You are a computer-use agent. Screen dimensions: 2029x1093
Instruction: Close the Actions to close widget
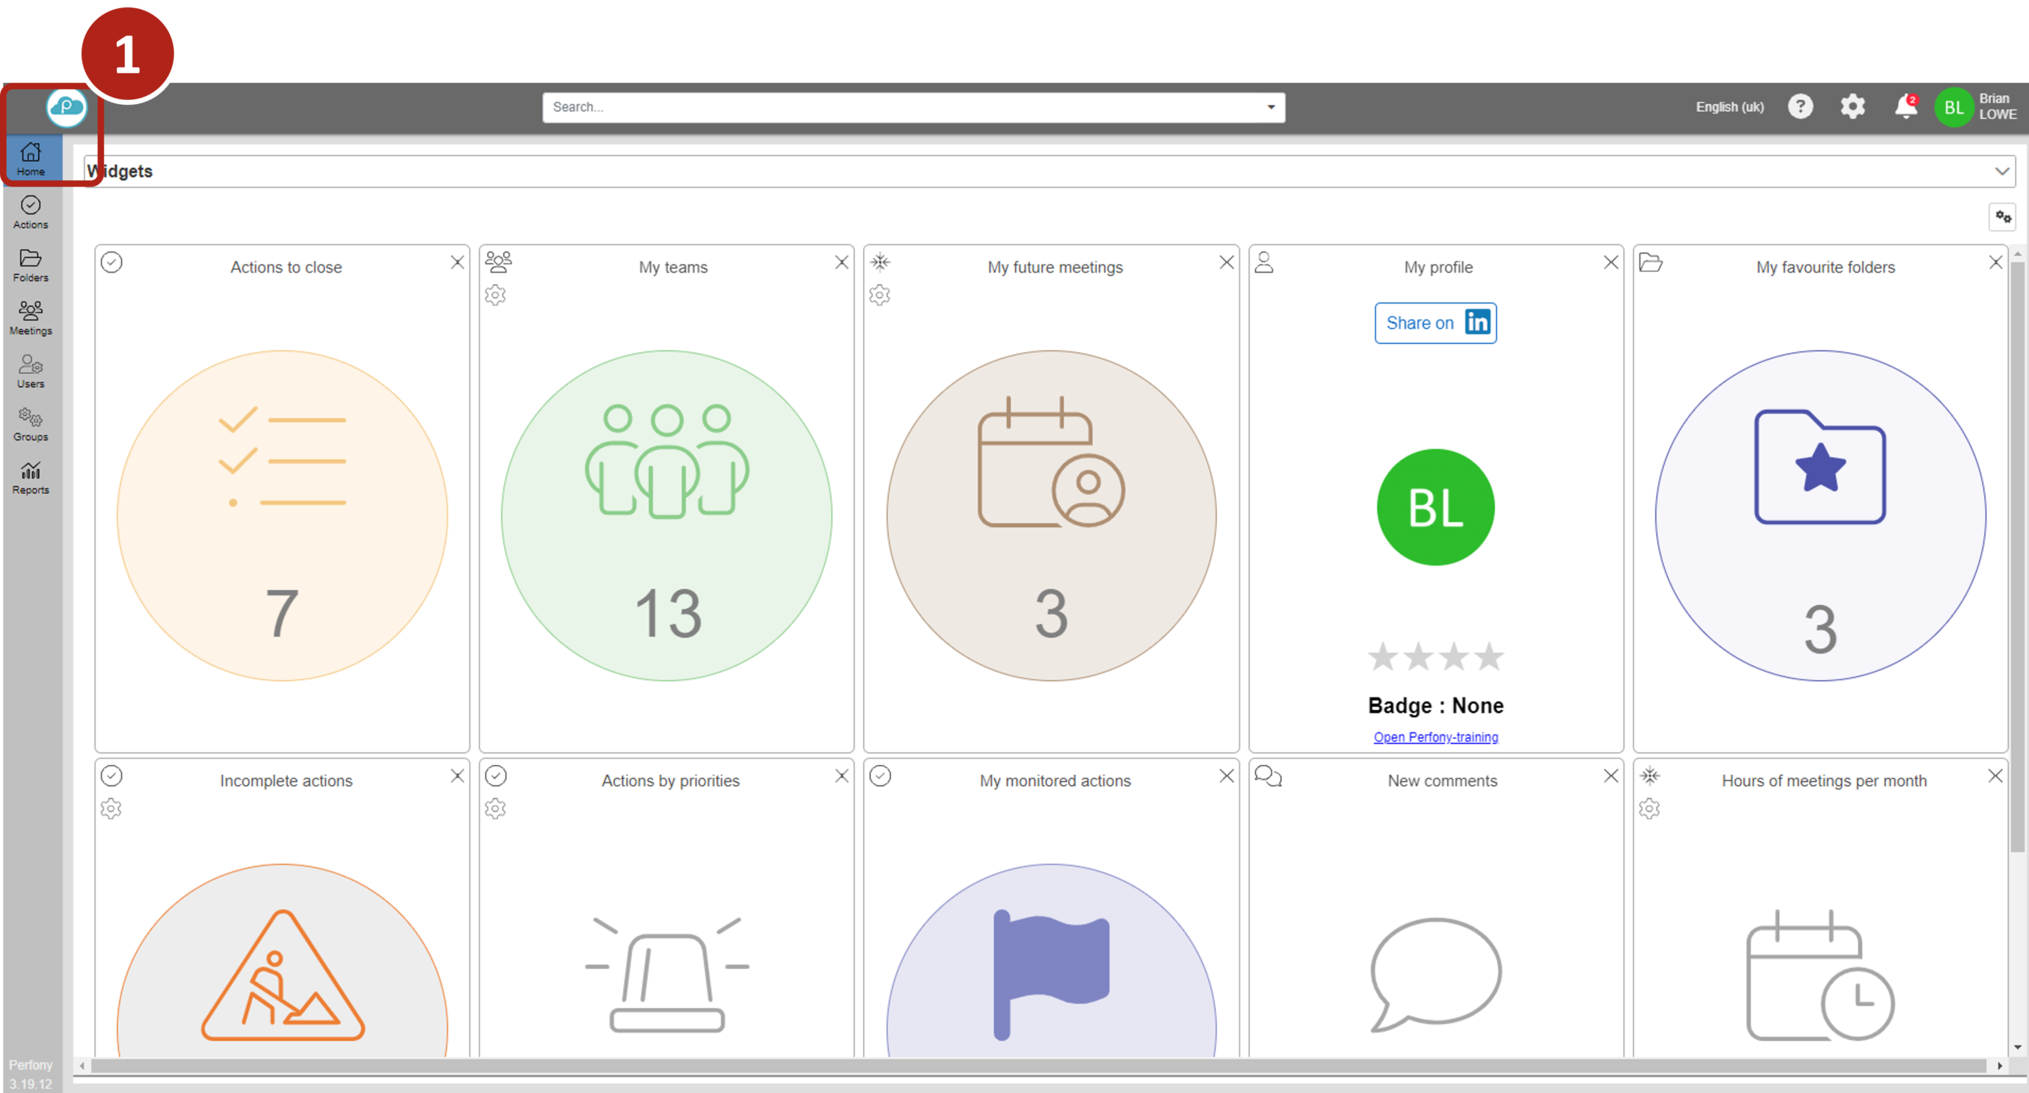(457, 262)
